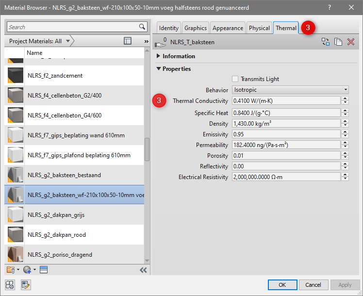Open the Behavior Isotropic dropdown
Image resolution: width=363 pixels, height=296 pixels.
[x=290, y=90]
